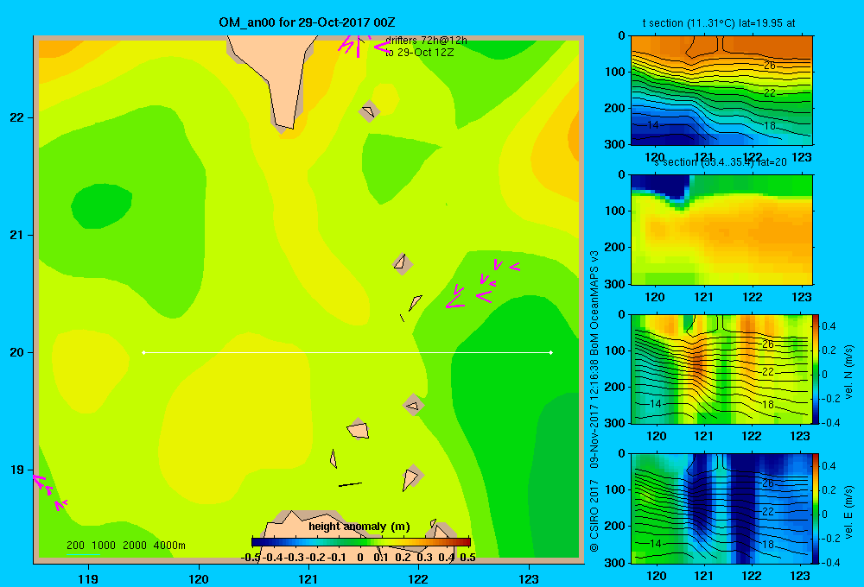Click the 's section' lat=20 title

click(721, 162)
